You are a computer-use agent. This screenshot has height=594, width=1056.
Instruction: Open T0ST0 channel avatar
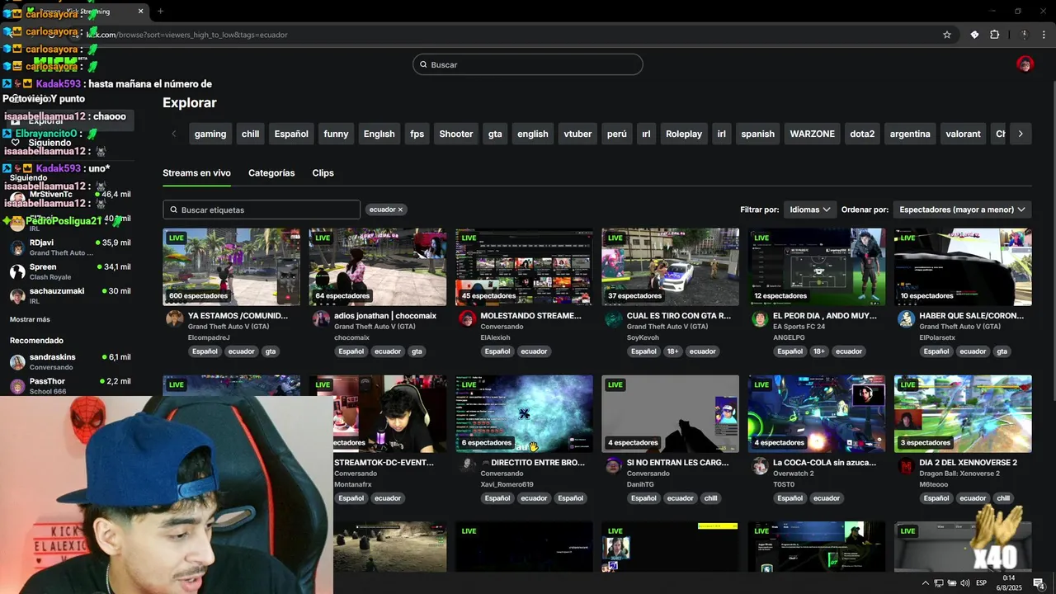point(760,466)
